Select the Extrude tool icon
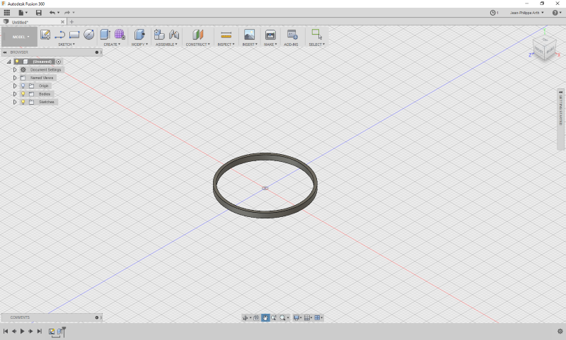 pos(105,34)
